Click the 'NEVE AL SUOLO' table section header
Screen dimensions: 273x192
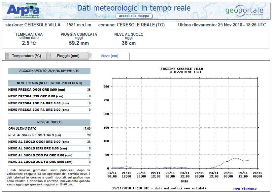tap(49, 122)
